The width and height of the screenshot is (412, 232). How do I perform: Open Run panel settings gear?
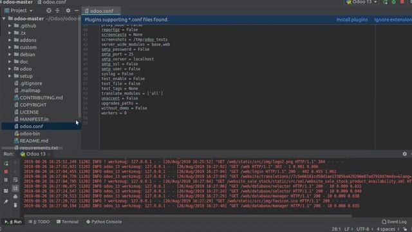(x=405, y=154)
